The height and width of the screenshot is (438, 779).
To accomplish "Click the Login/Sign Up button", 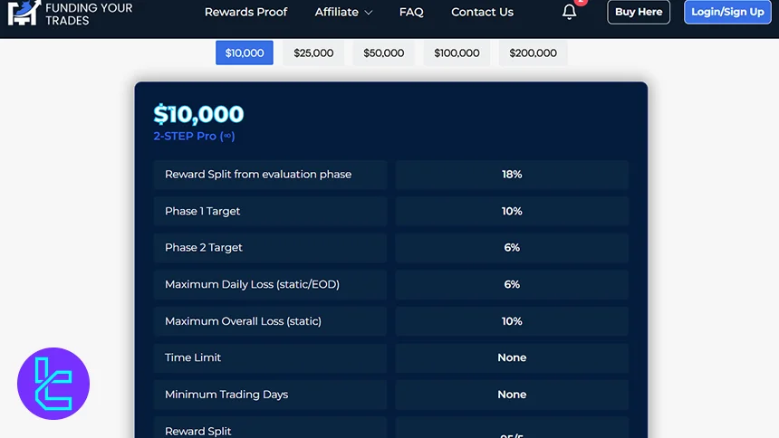I will (727, 12).
